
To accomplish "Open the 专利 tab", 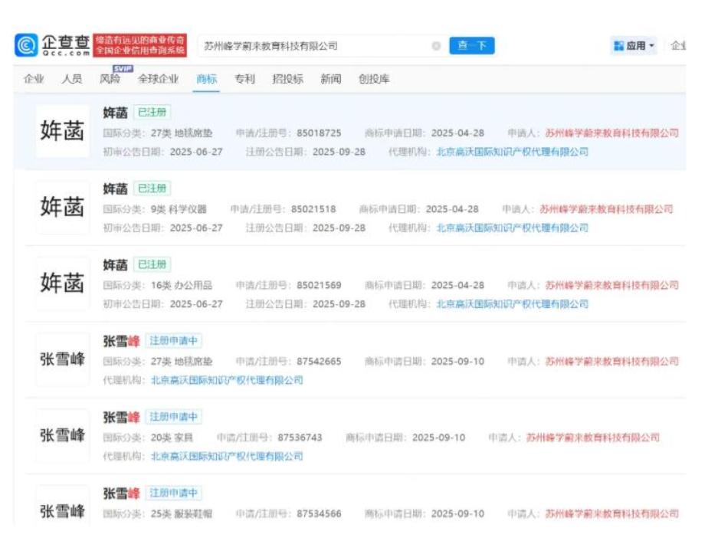I will pos(244,79).
